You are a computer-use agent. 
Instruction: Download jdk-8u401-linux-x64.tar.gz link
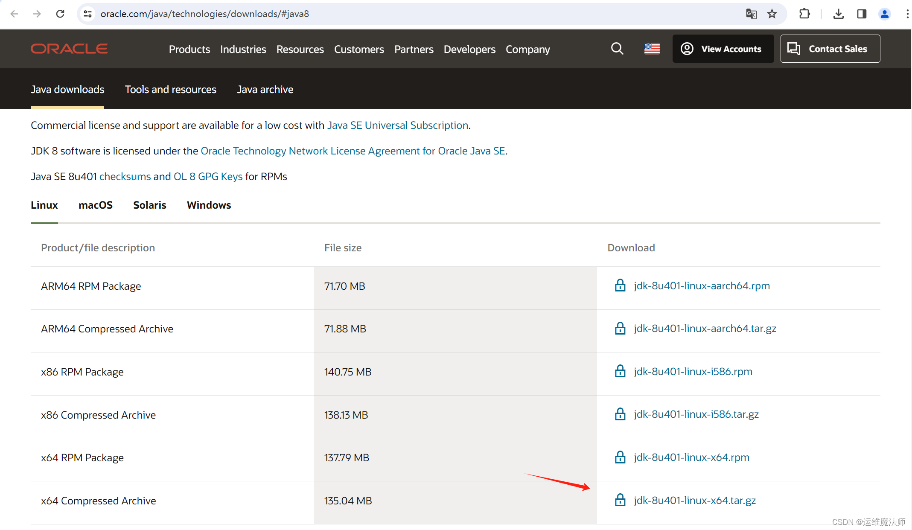pyautogui.click(x=694, y=500)
